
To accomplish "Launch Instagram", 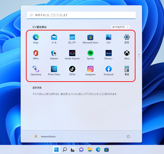I will pyautogui.click(x=90, y=71).
